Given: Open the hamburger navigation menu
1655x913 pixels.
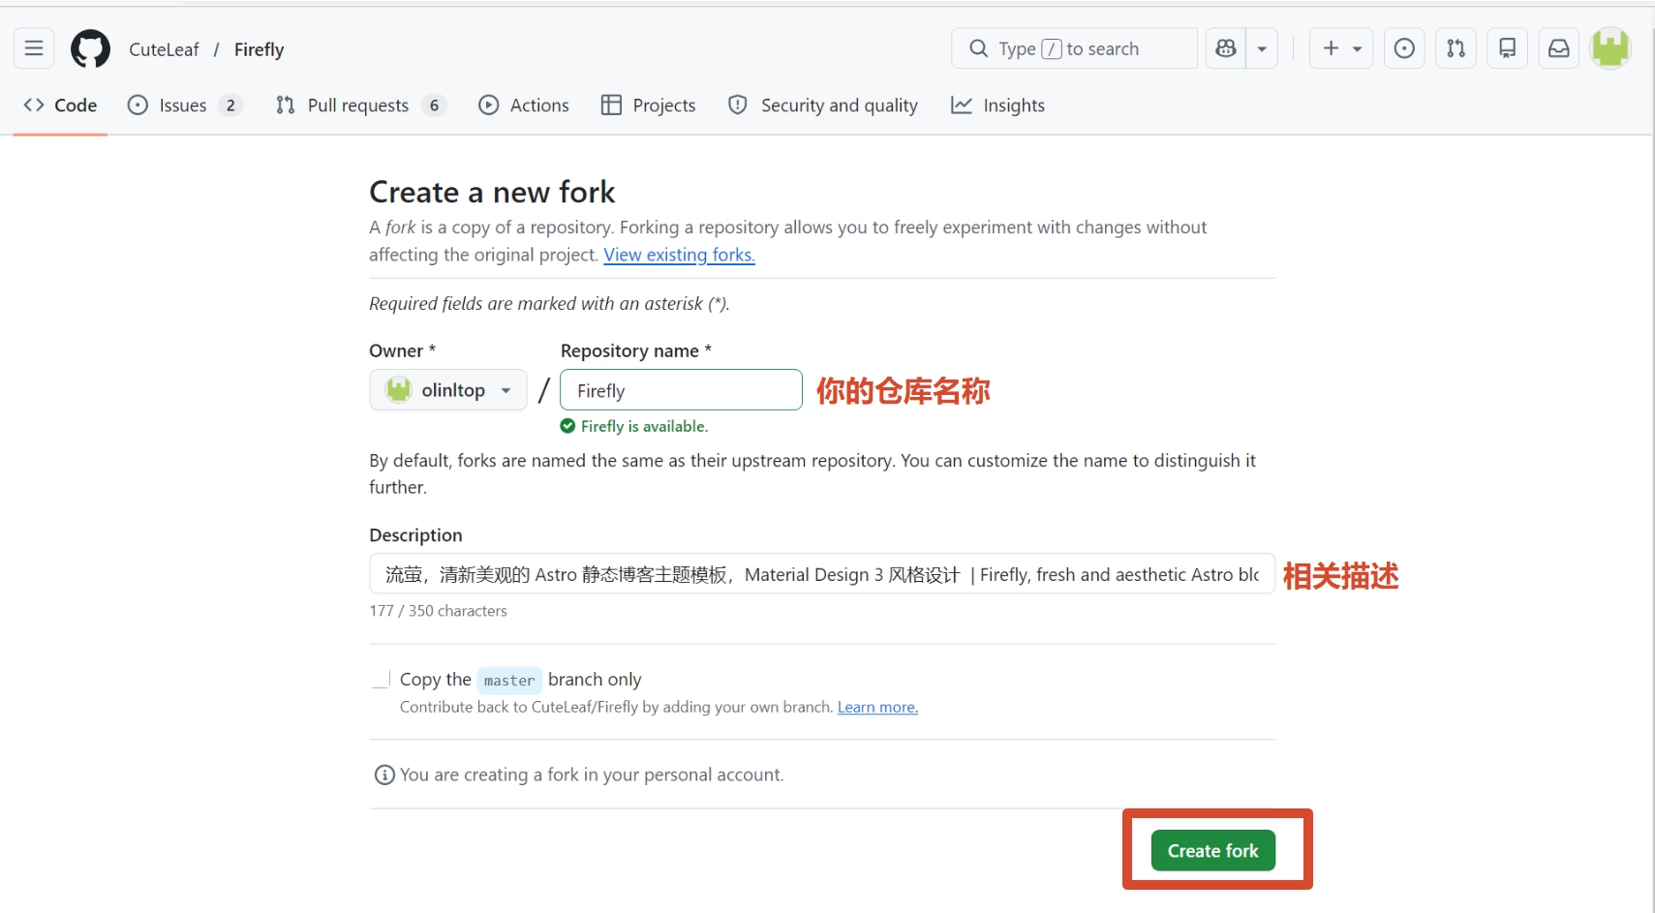Looking at the screenshot, I should [x=34, y=48].
